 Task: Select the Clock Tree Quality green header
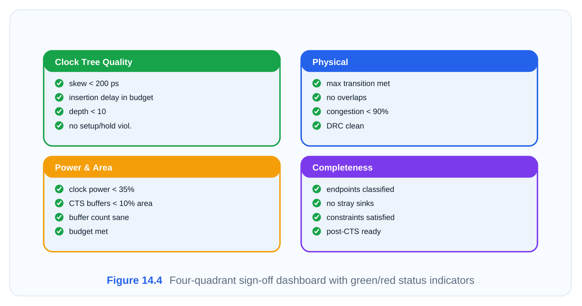click(162, 62)
